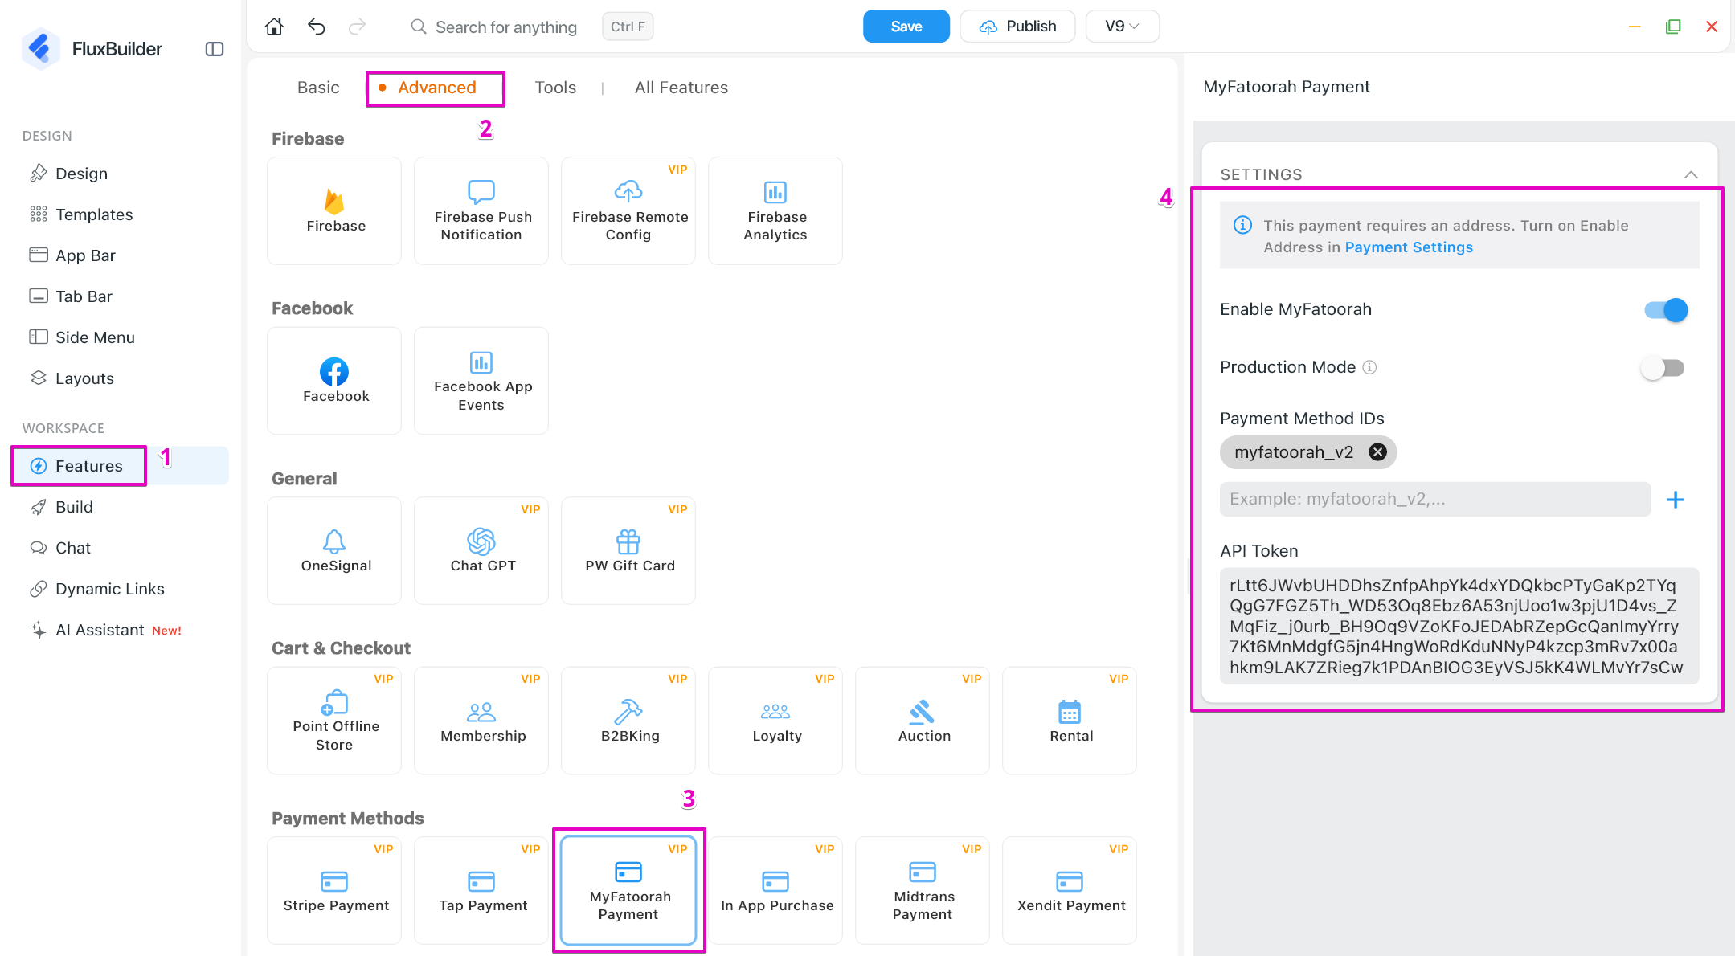Open Point Offline Store feature
Screen dimensions: 1735x956
click(x=334, y=721)
